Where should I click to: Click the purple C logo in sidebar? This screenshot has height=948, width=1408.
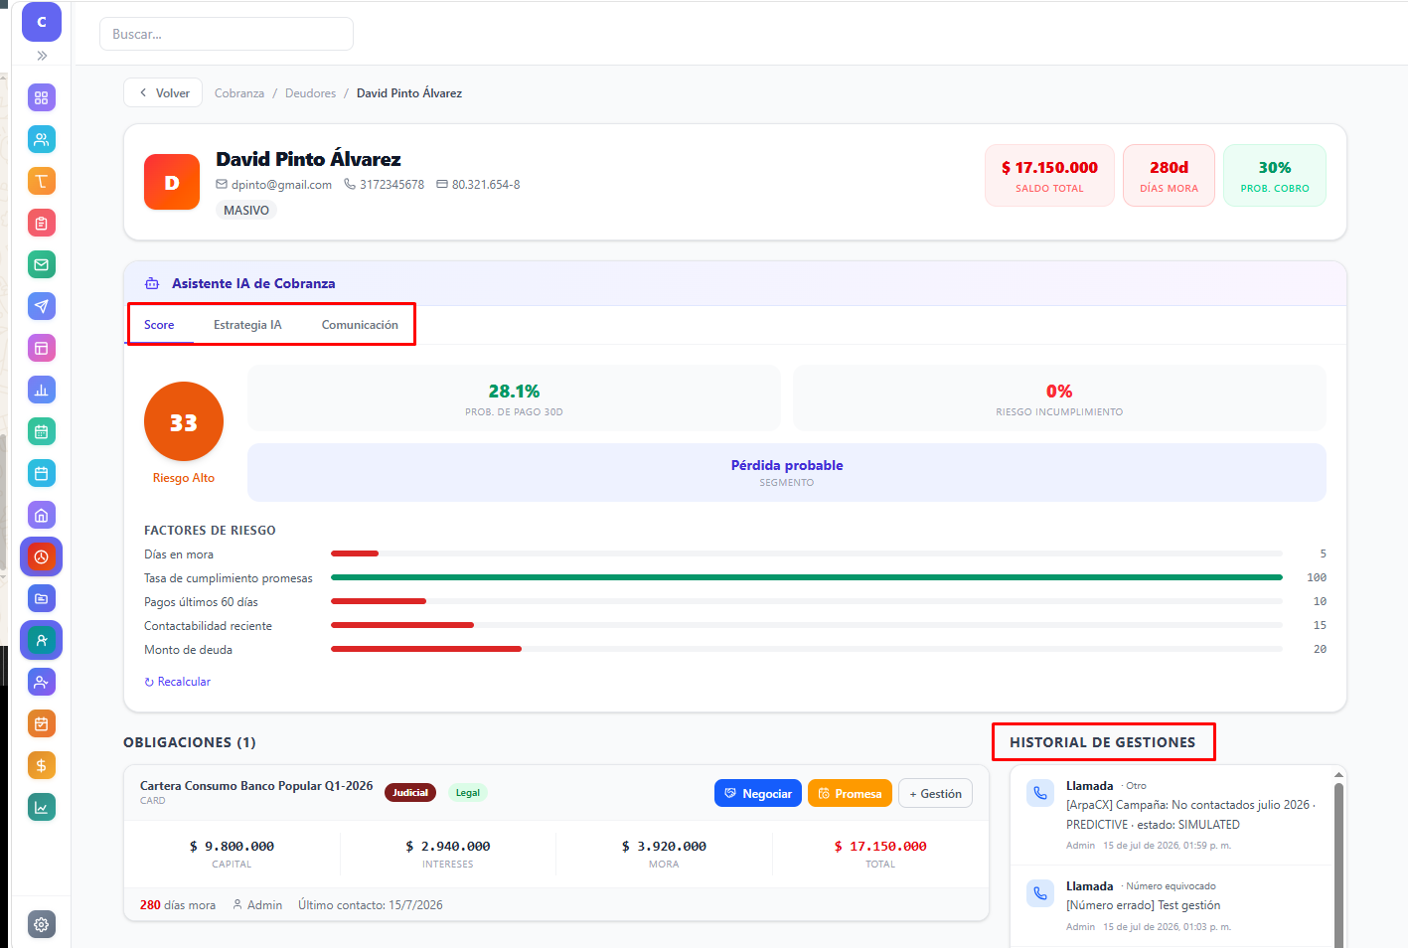(x=42, y=22)
